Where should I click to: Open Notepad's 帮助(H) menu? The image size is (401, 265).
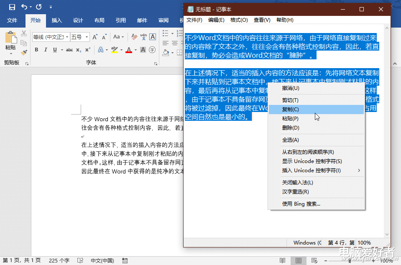[x=285, y=20]
